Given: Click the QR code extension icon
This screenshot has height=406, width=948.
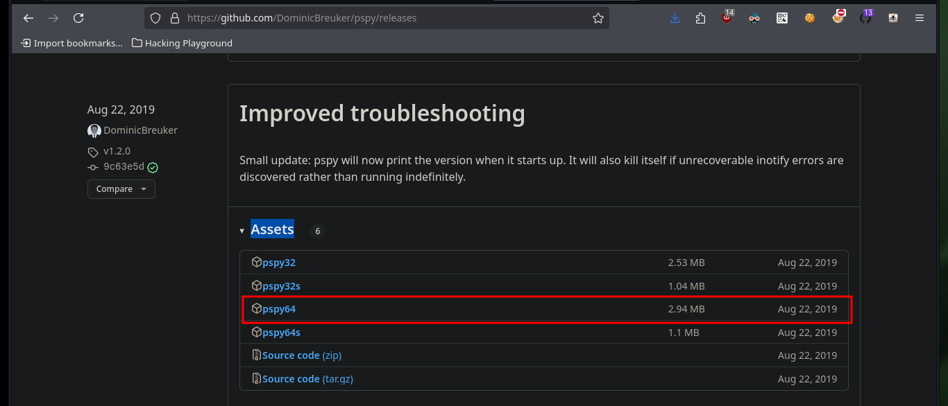Looking at the screenshot, I should point(782,18).
